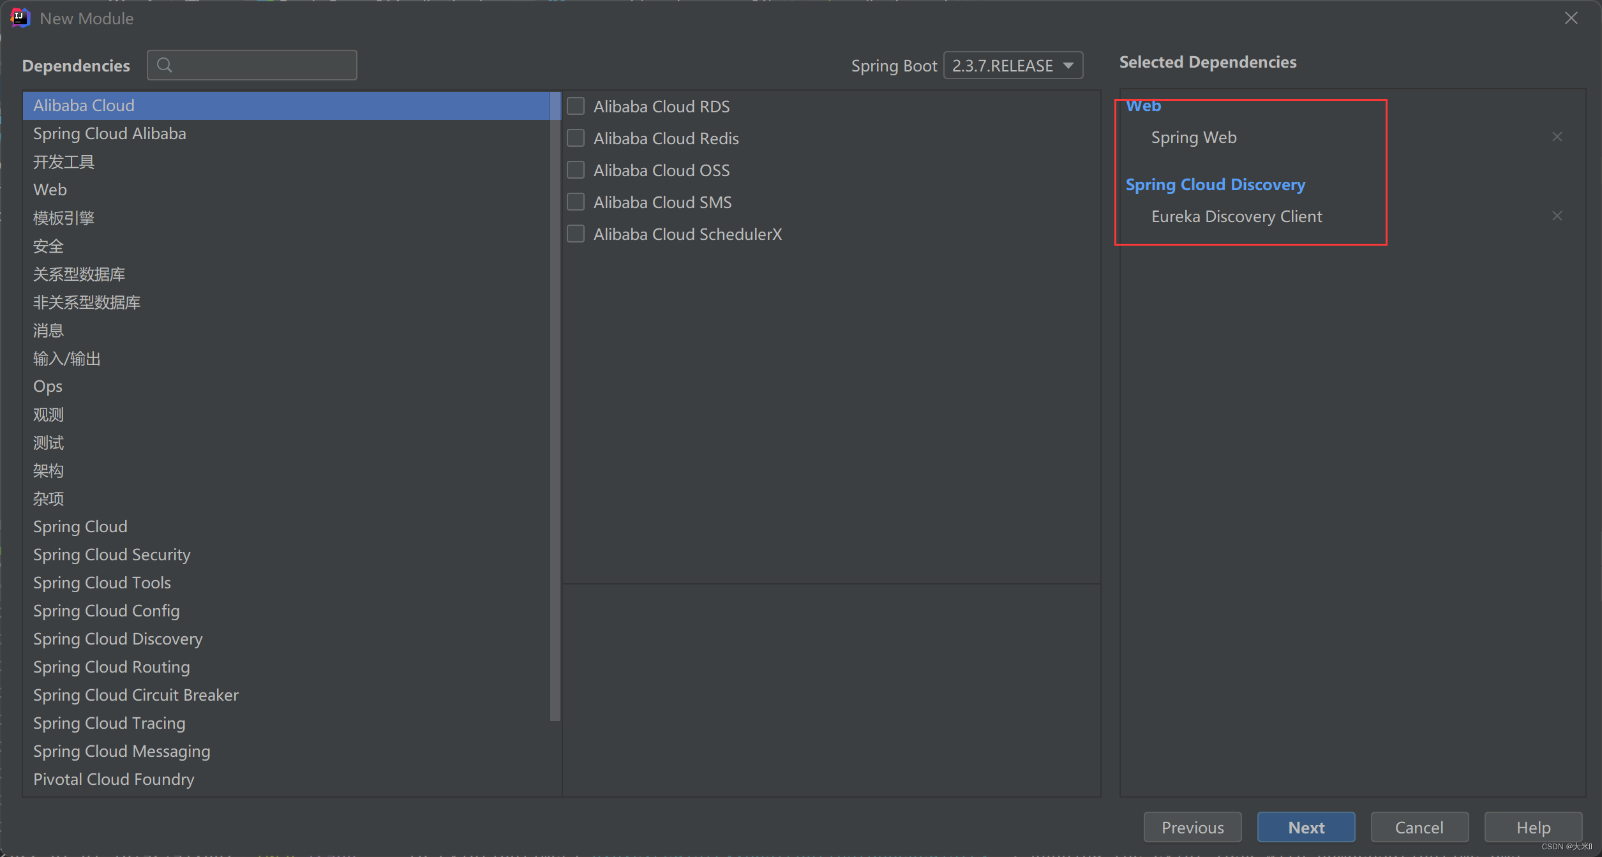Check the Alibaba Cloud SchedulerX checkbox
The width and height of the screenshot is (1602, 857).
pyautogui.click(x=576, y=234)
